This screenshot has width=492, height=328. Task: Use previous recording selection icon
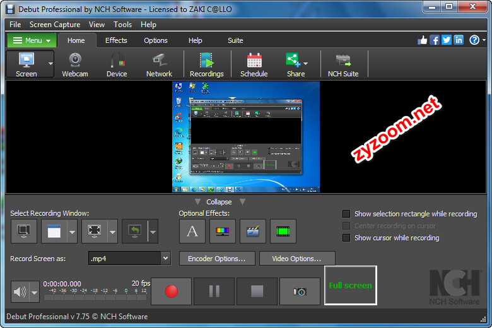pos(135,231)
